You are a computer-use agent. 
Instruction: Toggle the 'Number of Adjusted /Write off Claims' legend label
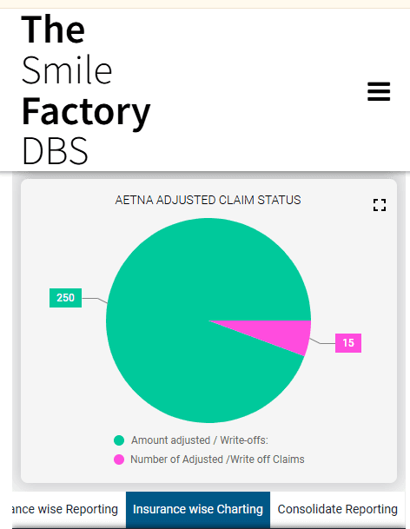point(217,460)
